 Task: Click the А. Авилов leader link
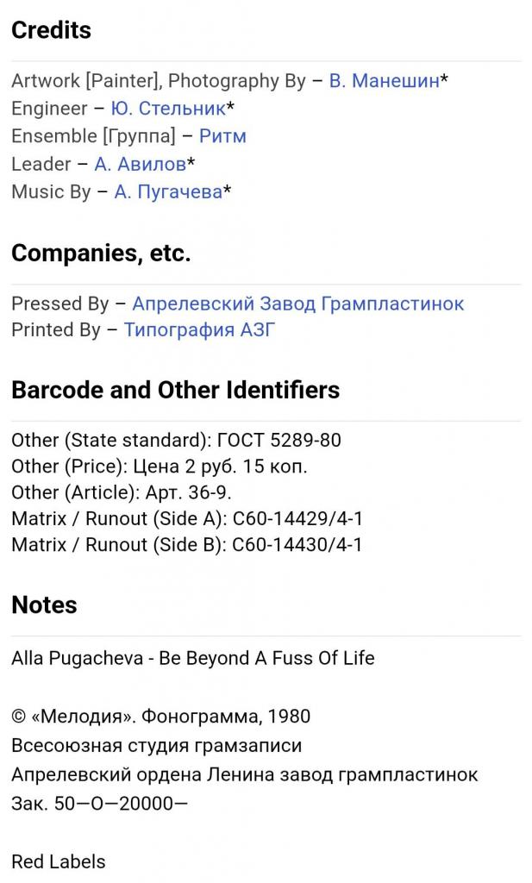pos(140,164)
